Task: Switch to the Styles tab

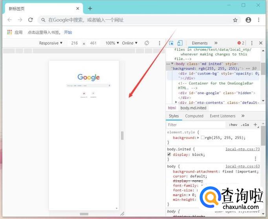Action: 174,116
